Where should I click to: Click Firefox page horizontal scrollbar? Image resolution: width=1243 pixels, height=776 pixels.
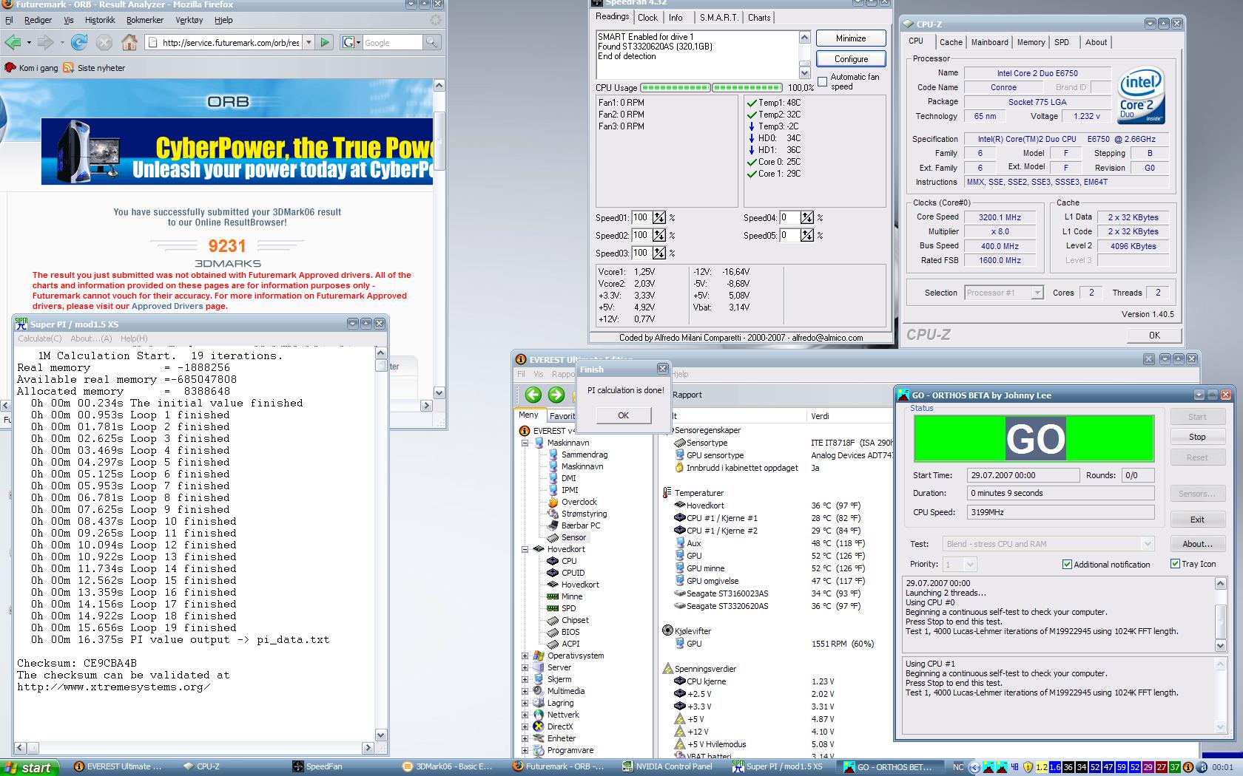[215, 405]
